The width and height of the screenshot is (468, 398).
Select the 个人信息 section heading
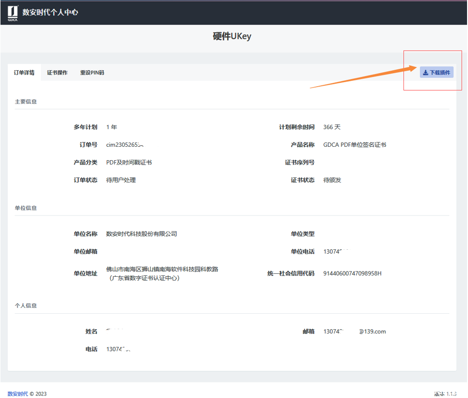pos(26,306)
